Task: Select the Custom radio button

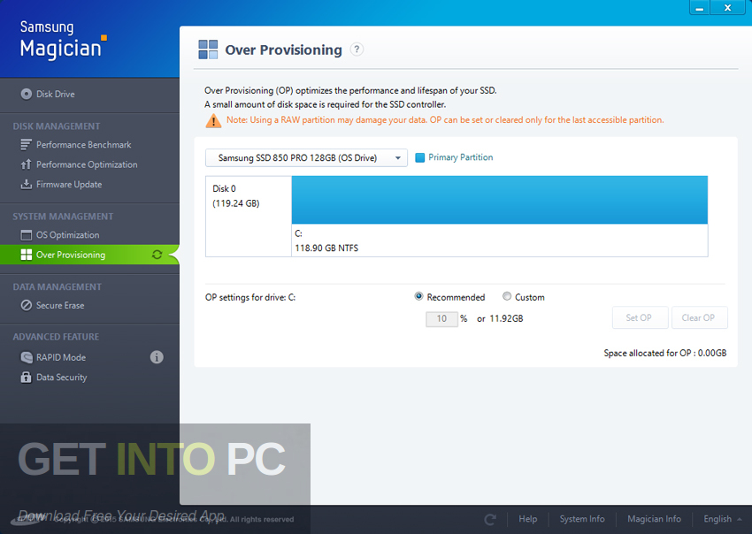Action: point(507,296)
